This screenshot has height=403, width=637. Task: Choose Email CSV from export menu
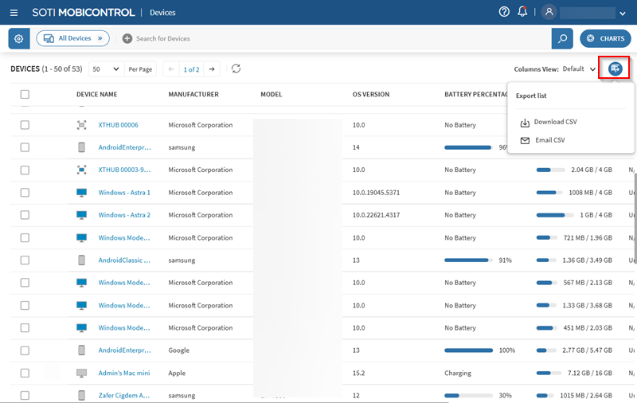pyautogui.click(x=549, y=140)
